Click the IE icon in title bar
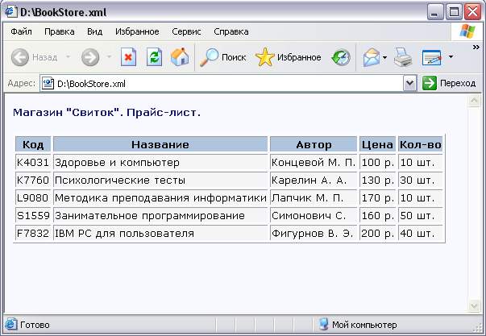This screenshot has height=336, width=486. click(x=10, y=12)
